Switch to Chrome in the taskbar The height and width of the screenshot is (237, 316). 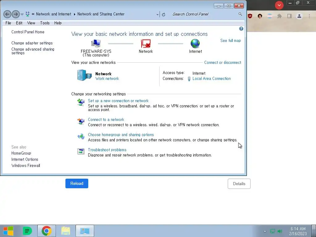47,231
